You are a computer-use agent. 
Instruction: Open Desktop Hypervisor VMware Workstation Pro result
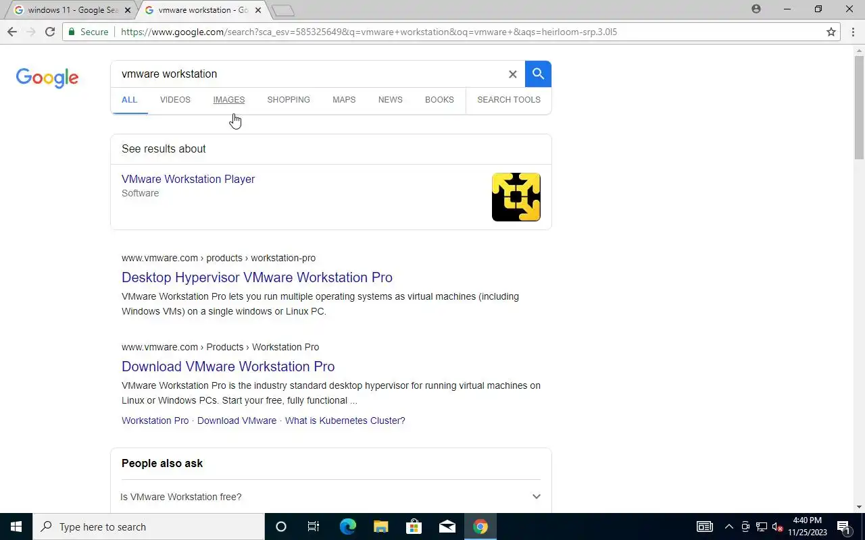pyautogui.click(x=257, y=277)
